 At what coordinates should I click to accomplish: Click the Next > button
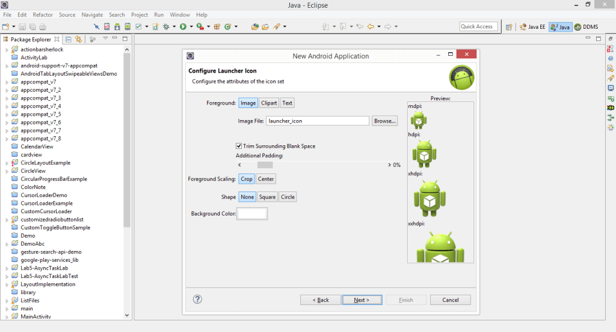362,300
